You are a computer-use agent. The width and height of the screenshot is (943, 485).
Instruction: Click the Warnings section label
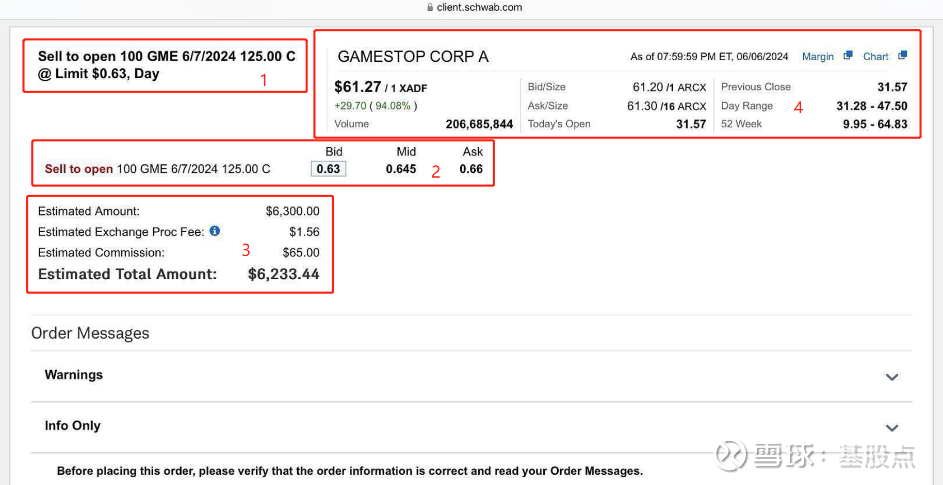pyautogui.click(x=74, y=375)
